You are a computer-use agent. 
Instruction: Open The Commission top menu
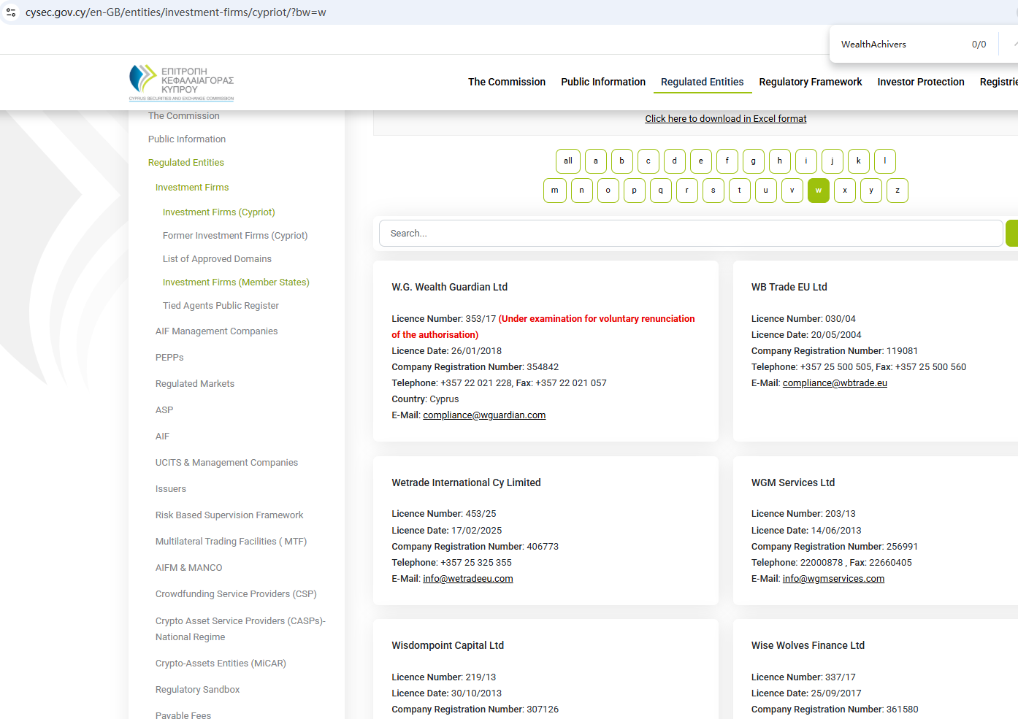point(506,82)
